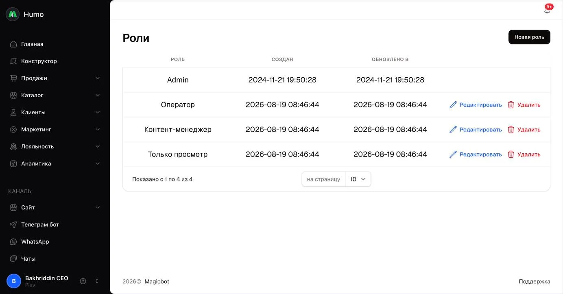Screen dimensions: 563x294
Task: Click the Humo logo icon
Action: [x=13, y=14]
